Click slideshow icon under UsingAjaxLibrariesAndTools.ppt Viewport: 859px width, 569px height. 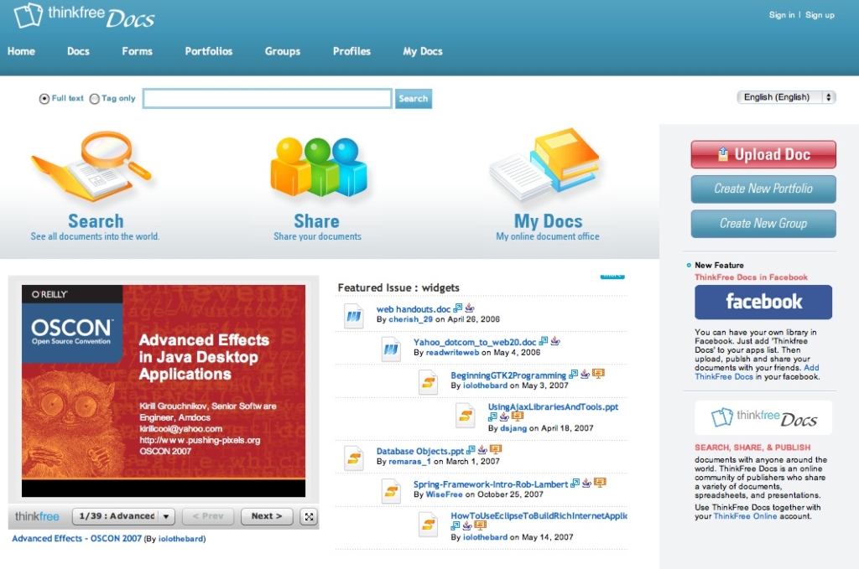(x=517, y=416)
